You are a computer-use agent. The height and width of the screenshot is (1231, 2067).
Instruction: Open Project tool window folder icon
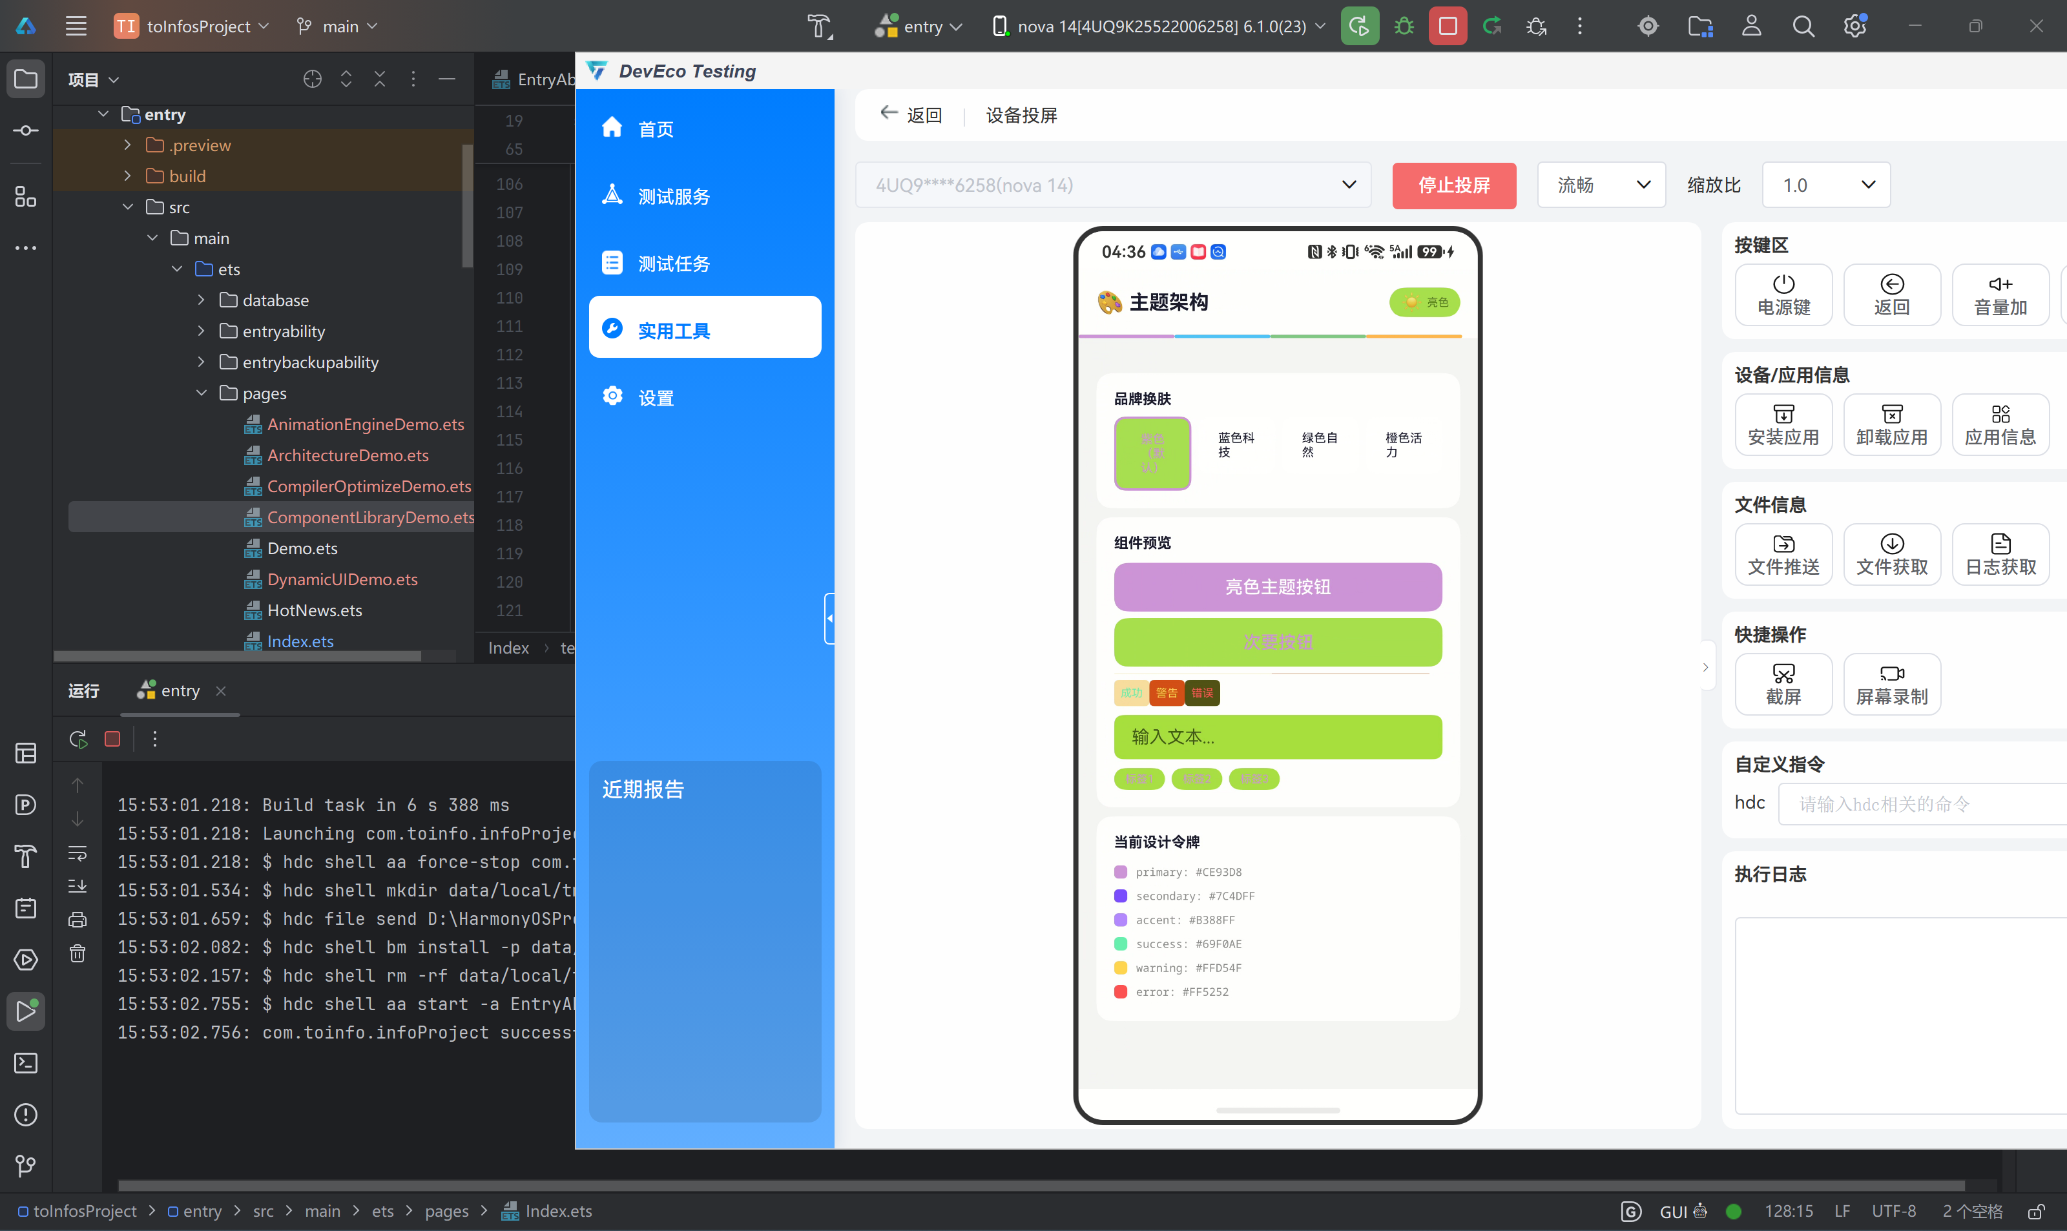(x=26, y=79)
